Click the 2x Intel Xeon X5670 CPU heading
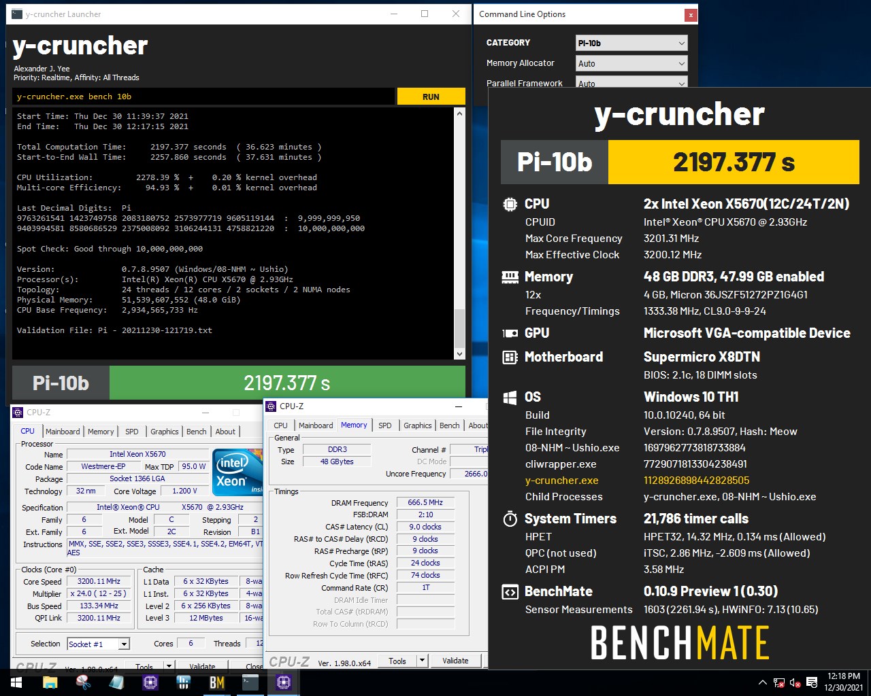This screenshot has width=871, height=696. coord(746,204)
